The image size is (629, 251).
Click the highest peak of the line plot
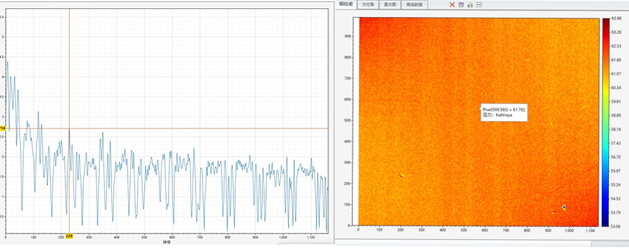pos(7,61)
